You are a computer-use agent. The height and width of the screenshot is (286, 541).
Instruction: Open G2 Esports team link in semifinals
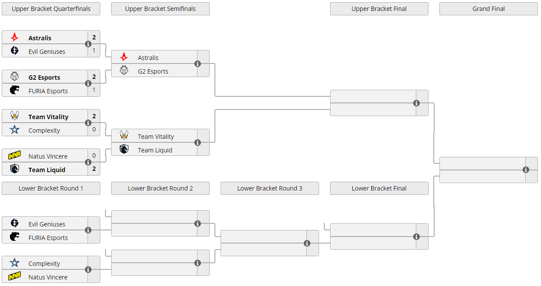pyautogui.click(x=153, y=71)
